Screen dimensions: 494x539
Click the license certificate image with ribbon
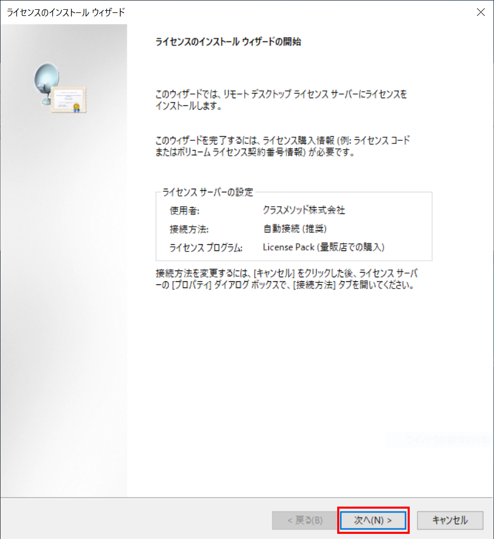click(69, 100)
